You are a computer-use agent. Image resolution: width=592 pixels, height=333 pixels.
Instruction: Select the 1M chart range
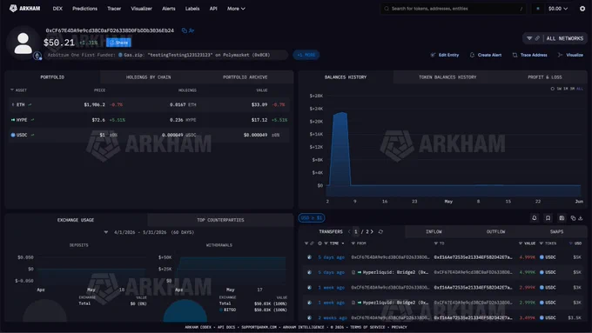tap(566, 89)
